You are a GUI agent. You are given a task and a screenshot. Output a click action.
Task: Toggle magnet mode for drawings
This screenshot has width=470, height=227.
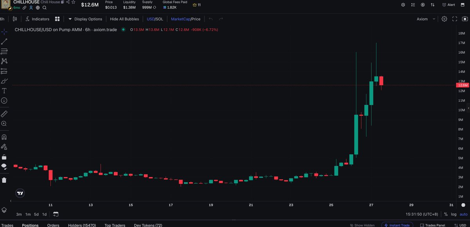tap(4, 137)
